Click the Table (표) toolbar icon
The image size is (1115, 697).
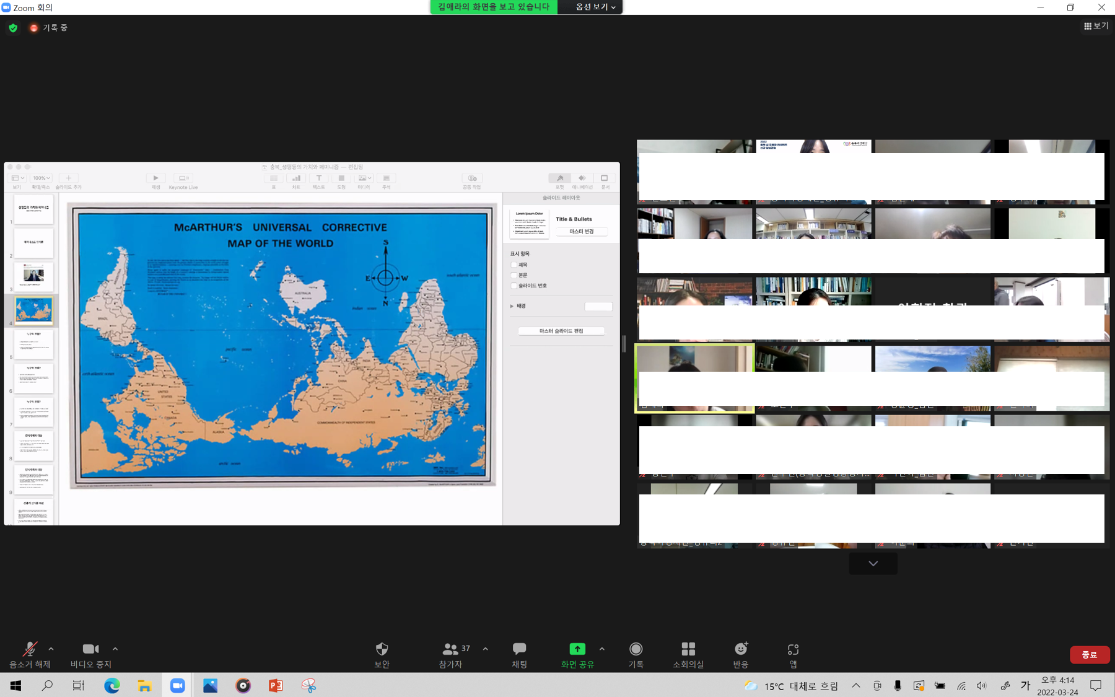tap(273, 178)
